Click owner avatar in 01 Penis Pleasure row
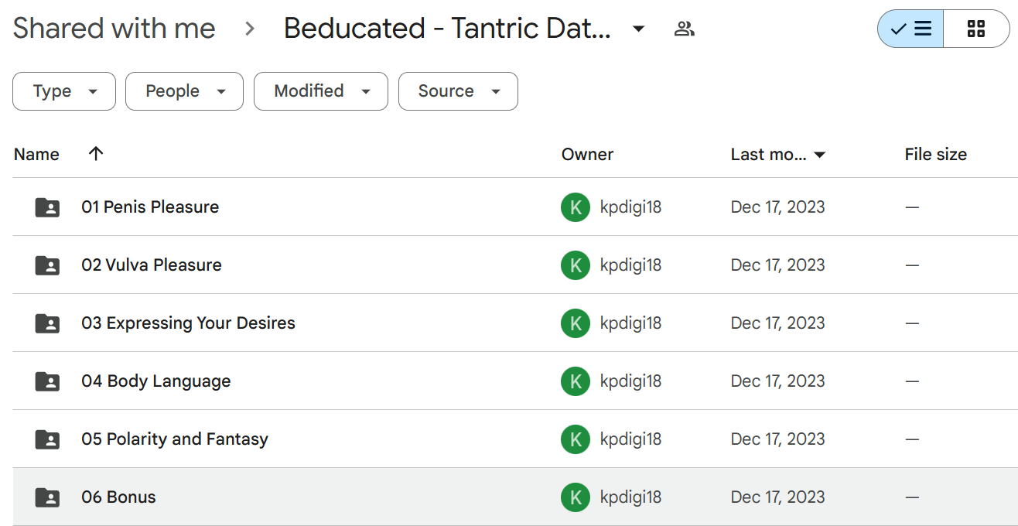 (x=576, y=207)
